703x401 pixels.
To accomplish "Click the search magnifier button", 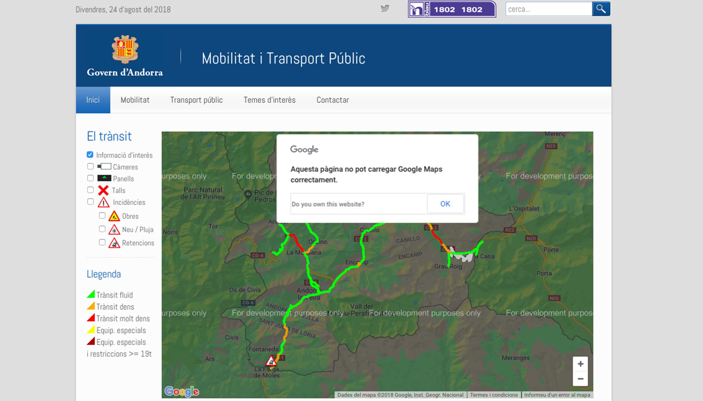I will point(601,9).
